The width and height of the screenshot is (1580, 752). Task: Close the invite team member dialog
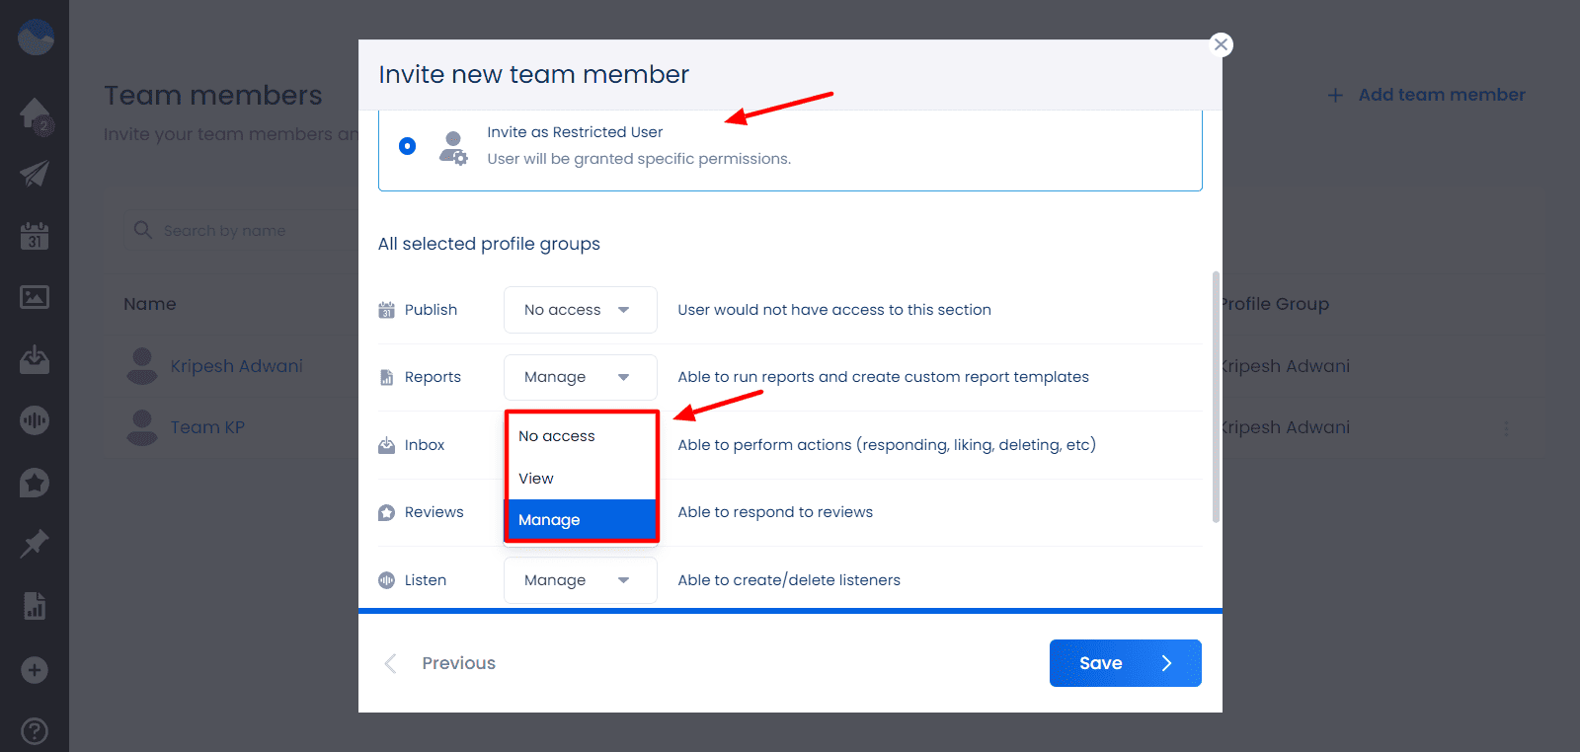tap(1222, 44)
